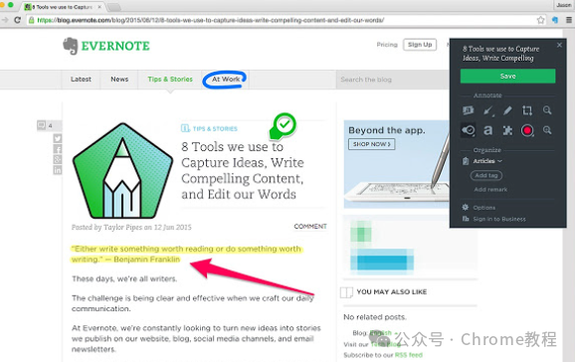Viewport: 575px width, 362px height.
Task: Click the Business building icon
Action: pyautogui.click(x=466, y=219)
